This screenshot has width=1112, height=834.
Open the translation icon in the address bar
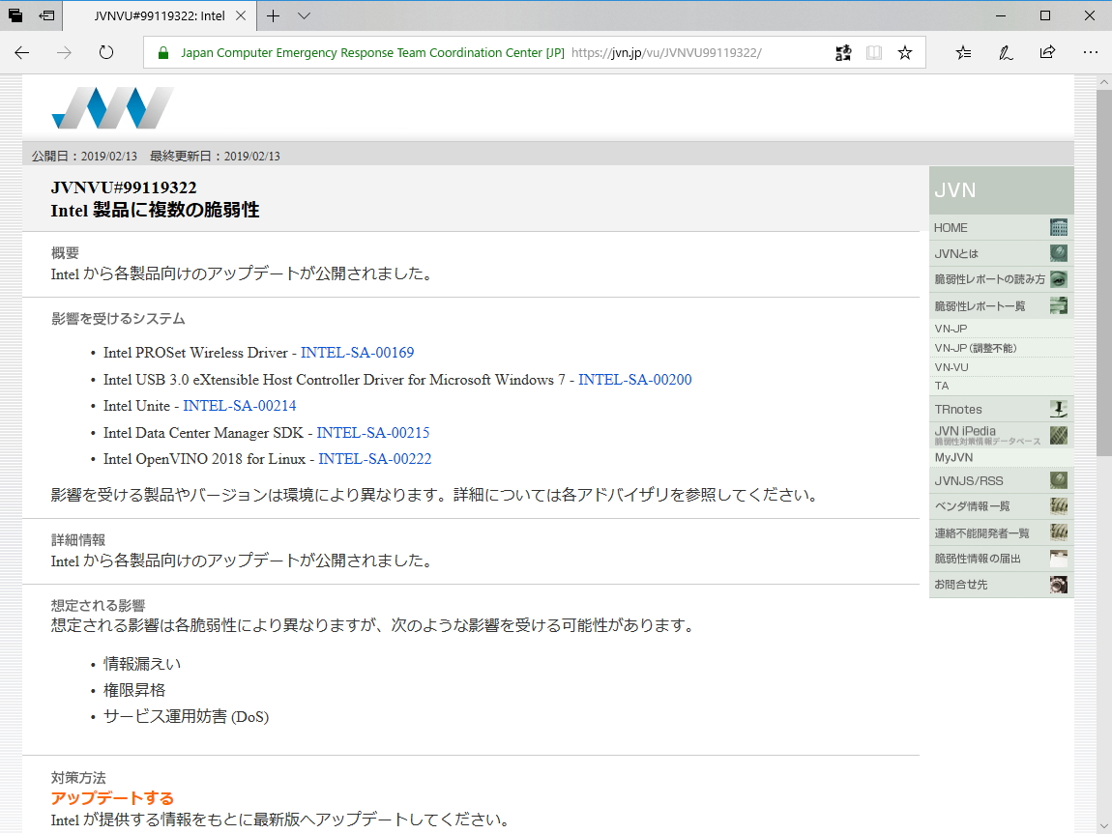coord(842,52)
